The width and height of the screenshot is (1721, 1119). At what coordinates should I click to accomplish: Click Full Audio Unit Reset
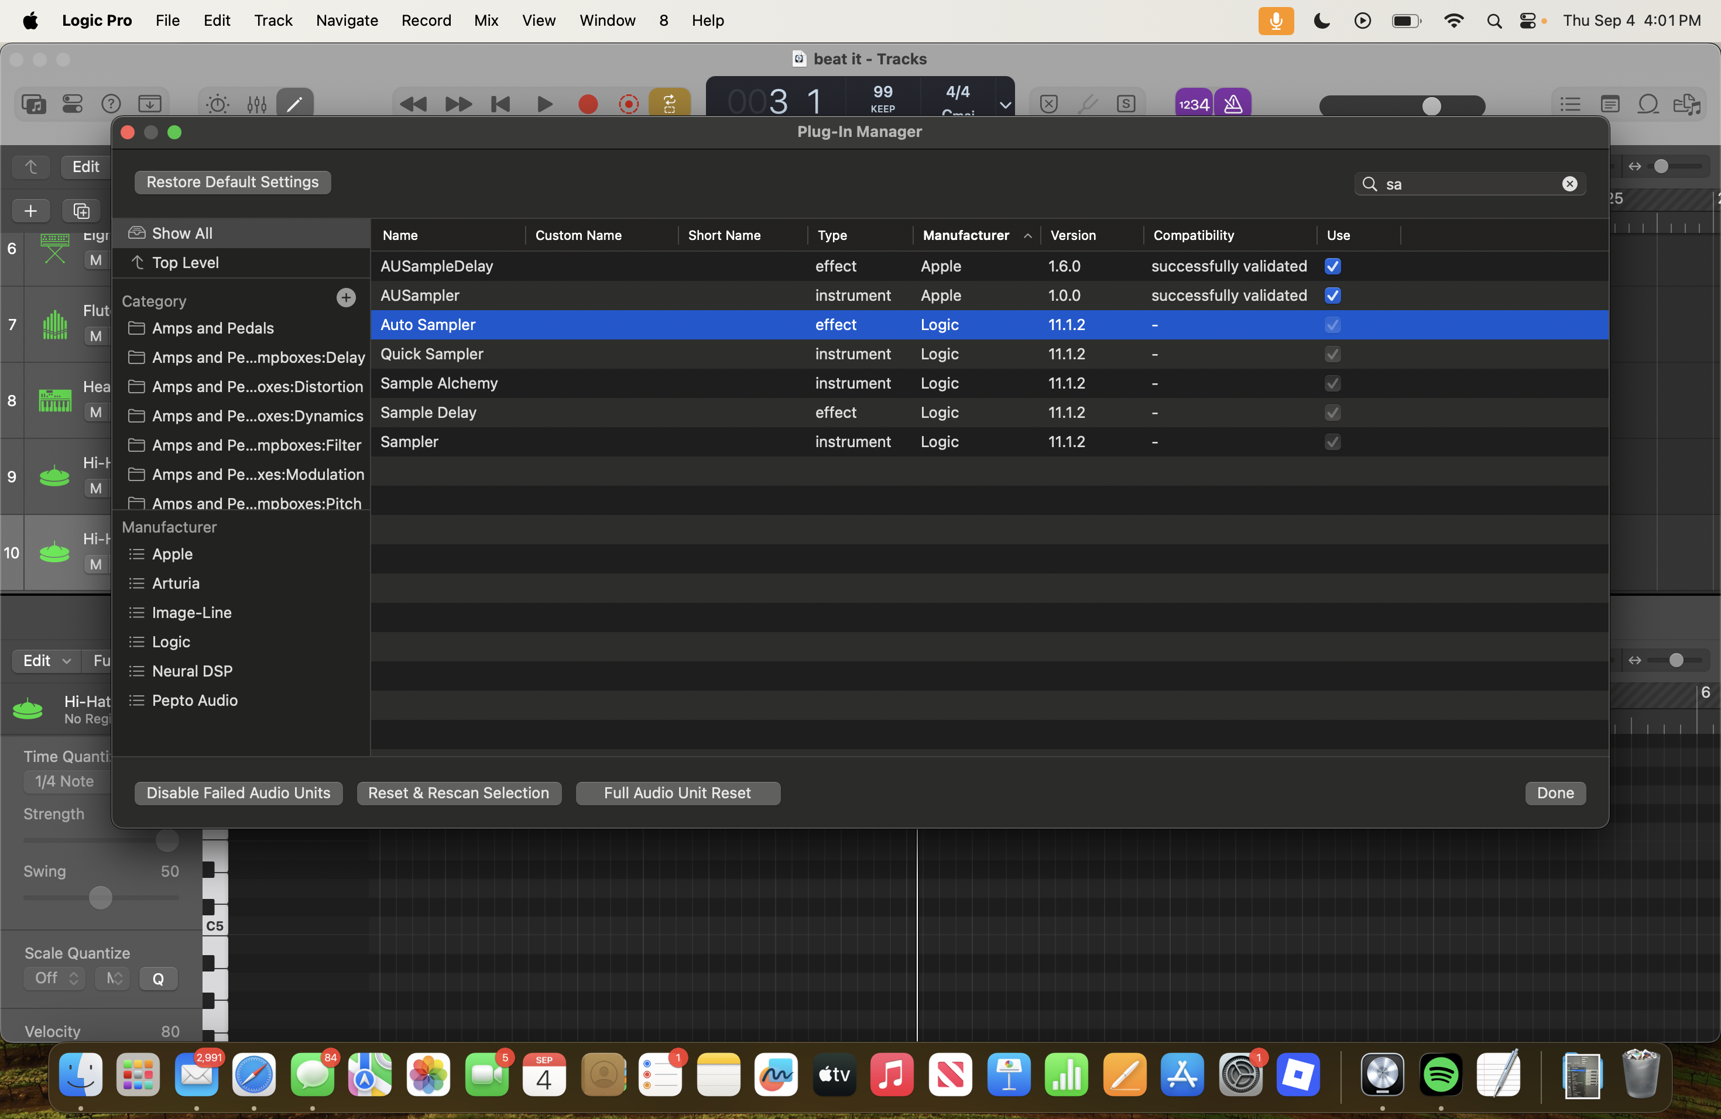pos(677,793)
